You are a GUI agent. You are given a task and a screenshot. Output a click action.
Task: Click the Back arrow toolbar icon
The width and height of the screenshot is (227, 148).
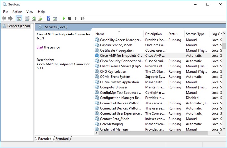click(4, 18)
